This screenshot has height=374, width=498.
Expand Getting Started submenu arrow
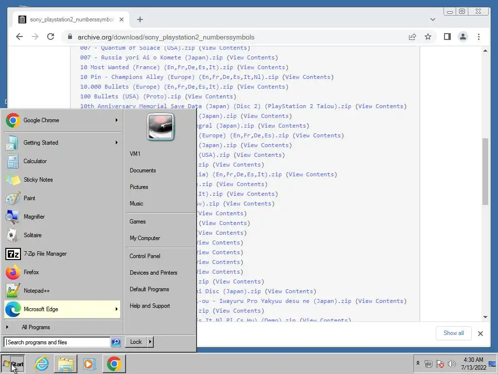117,143
